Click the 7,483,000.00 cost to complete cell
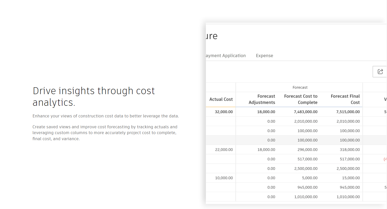The width and height of the screenshot is (387, 209). tap(306, 112)
